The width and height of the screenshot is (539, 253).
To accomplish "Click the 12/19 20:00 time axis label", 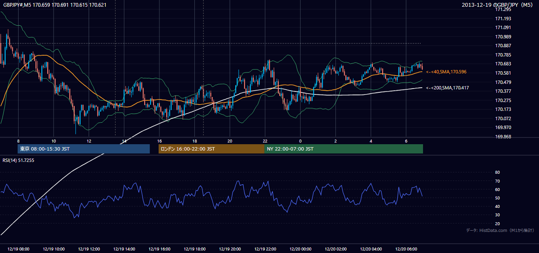I will (x=230, y=249).
